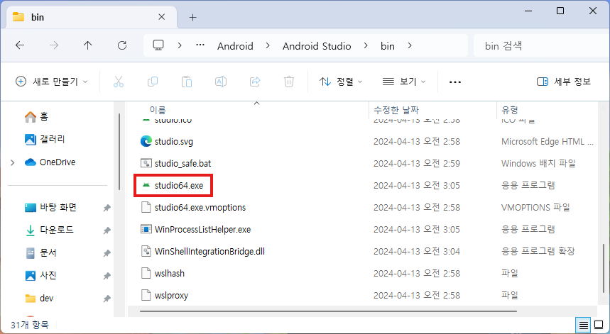The height and width of the screenshot is (334, 610).
Task: Switch to details list view icon
Action: [583, 325]
